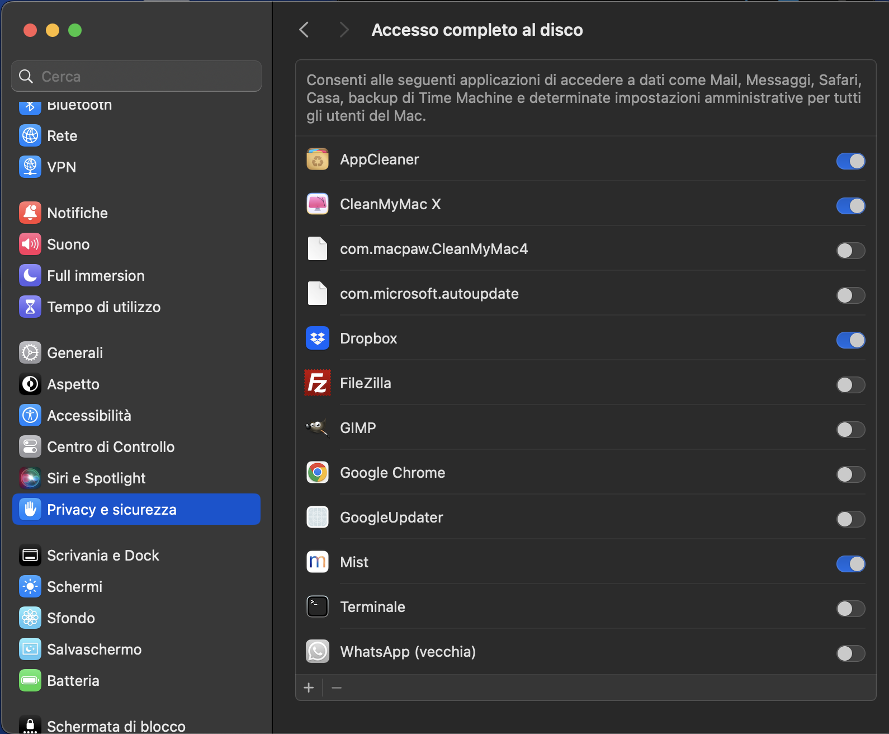889x734 pixels.
Task: Open the Sfondo settings
Action: (x=136, y=618)
